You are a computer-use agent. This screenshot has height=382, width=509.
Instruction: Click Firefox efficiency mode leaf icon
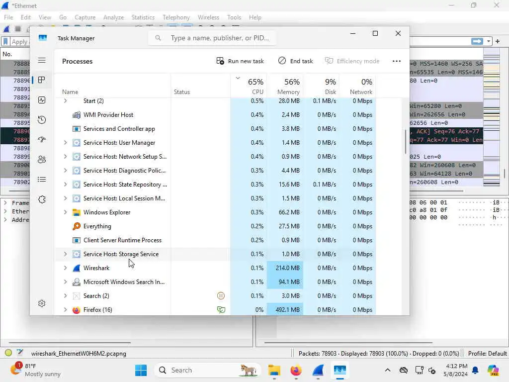click(x=221, y=309)
